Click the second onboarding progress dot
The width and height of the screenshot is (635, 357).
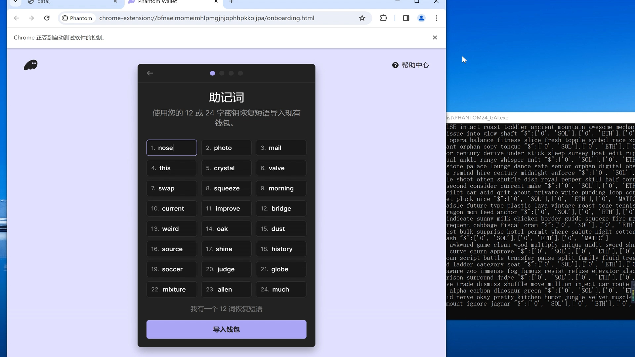pos(222,74)
